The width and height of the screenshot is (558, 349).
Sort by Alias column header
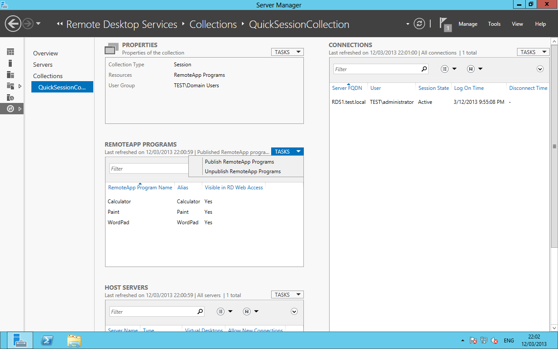(x=183, y=188)
